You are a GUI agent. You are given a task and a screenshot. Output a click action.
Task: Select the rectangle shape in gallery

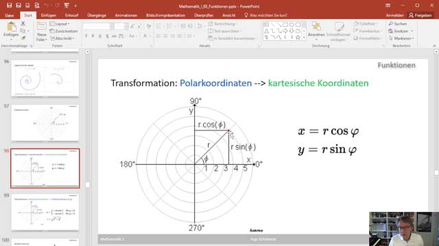pyautogui.click(x=285, y=25)
